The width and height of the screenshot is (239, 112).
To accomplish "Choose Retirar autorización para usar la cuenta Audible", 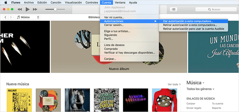I will (193, 29).
